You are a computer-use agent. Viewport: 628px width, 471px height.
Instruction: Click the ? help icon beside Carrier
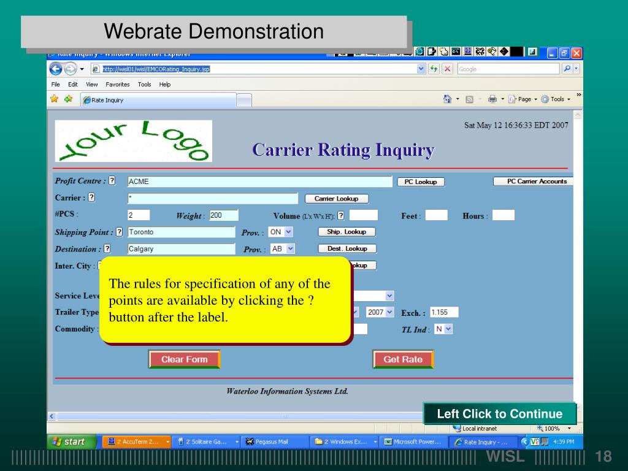[91, 197]
